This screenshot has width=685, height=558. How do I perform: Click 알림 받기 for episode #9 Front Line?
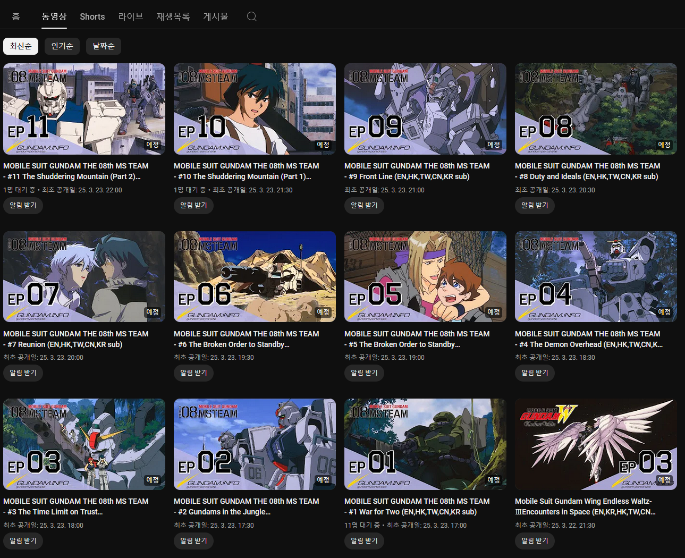point(364,205)
